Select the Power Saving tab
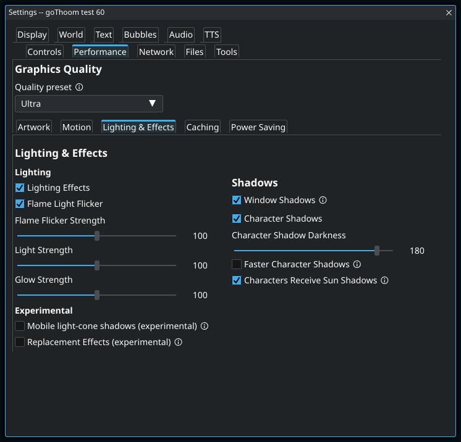Viewport: 461px width, 442px height. 258,127
